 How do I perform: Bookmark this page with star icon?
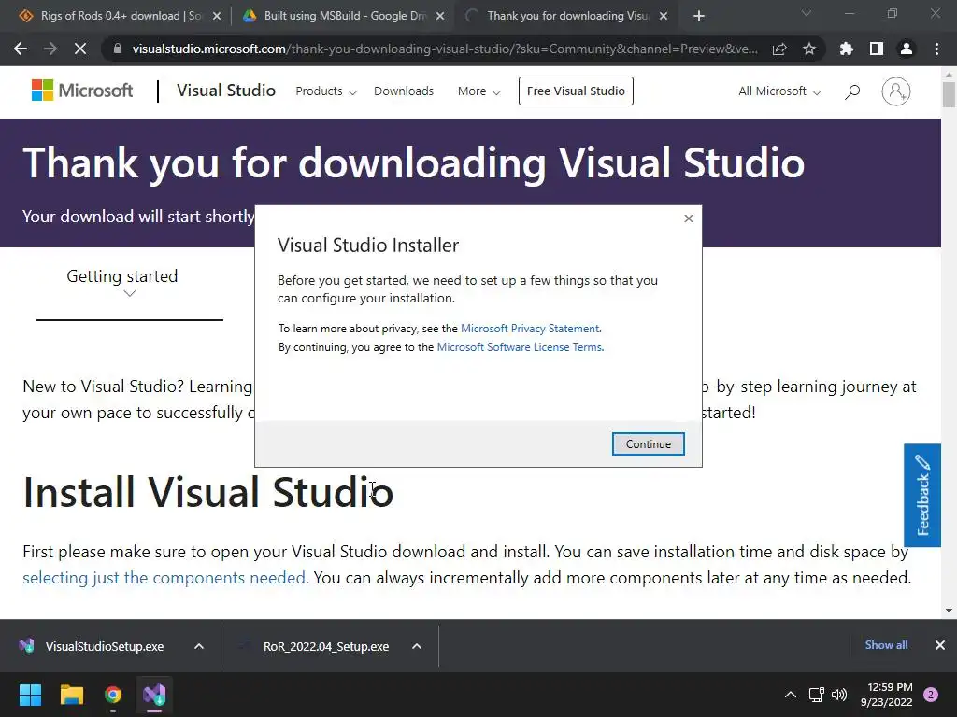click(x=809, y=49)
